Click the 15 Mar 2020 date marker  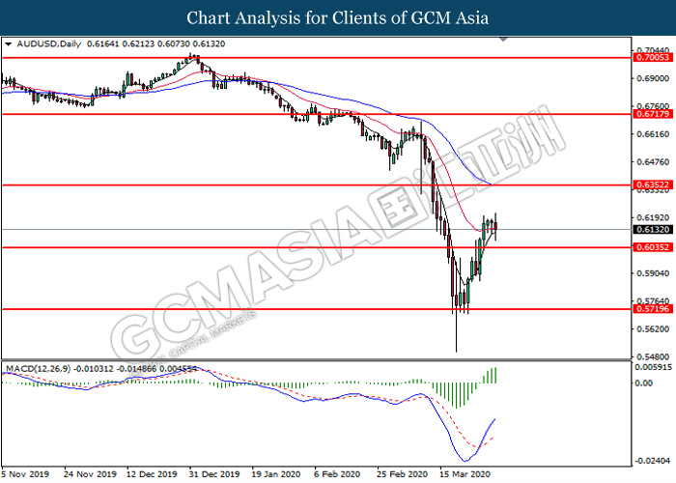click(465, 474)
